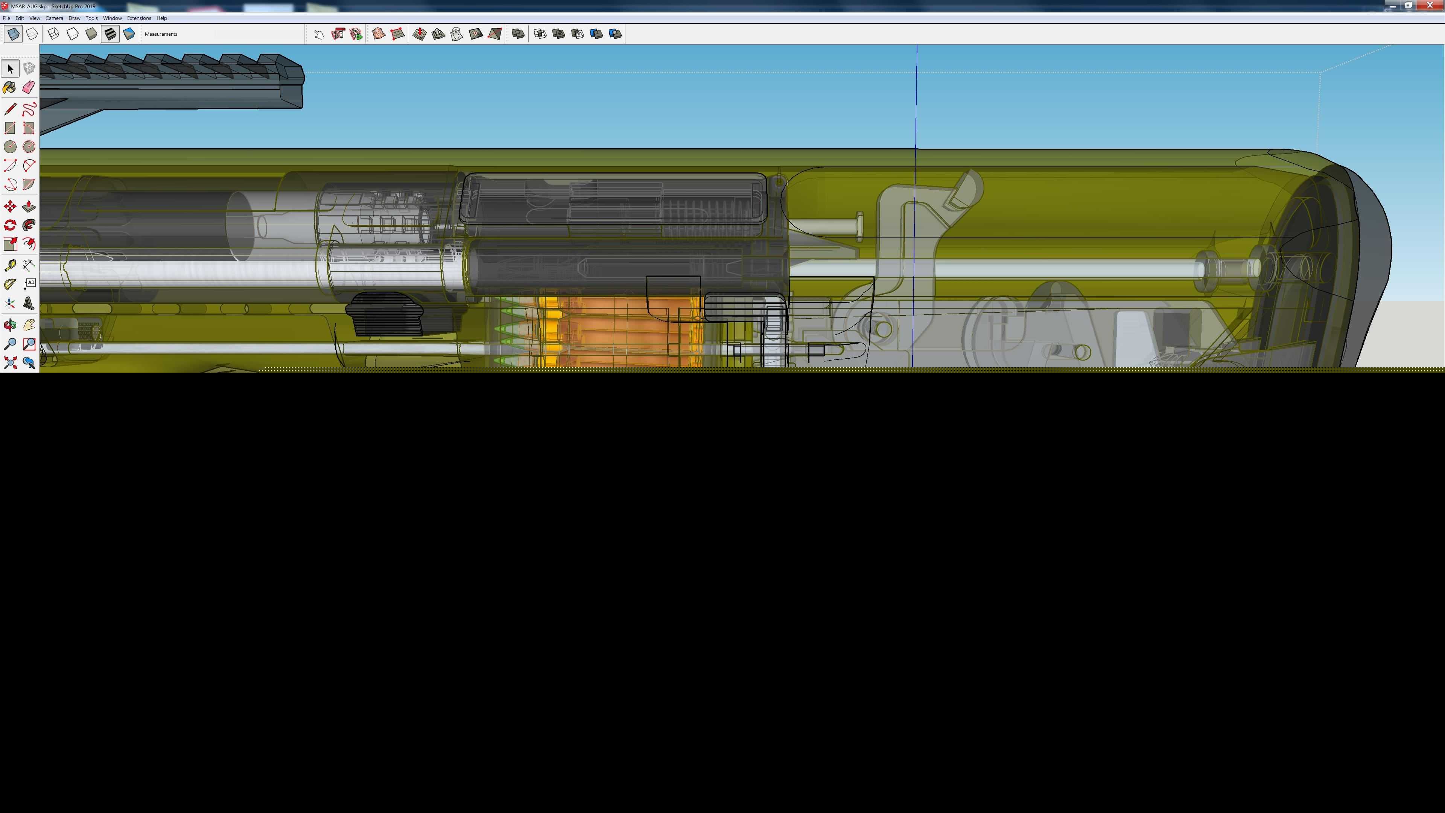
Task: Select the Flip Edge sandbox tool
Action: tap(495, 34)
